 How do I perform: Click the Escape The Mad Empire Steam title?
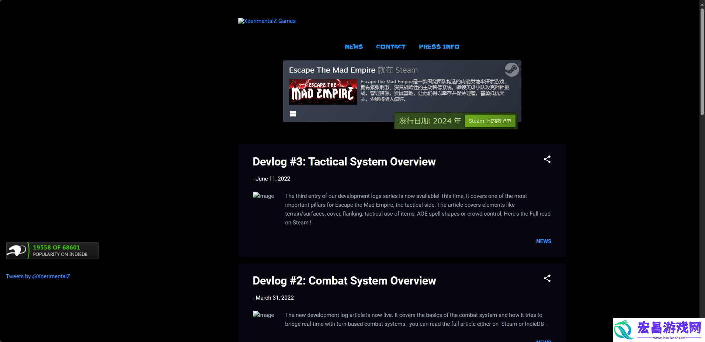click(x=332, y=70)
